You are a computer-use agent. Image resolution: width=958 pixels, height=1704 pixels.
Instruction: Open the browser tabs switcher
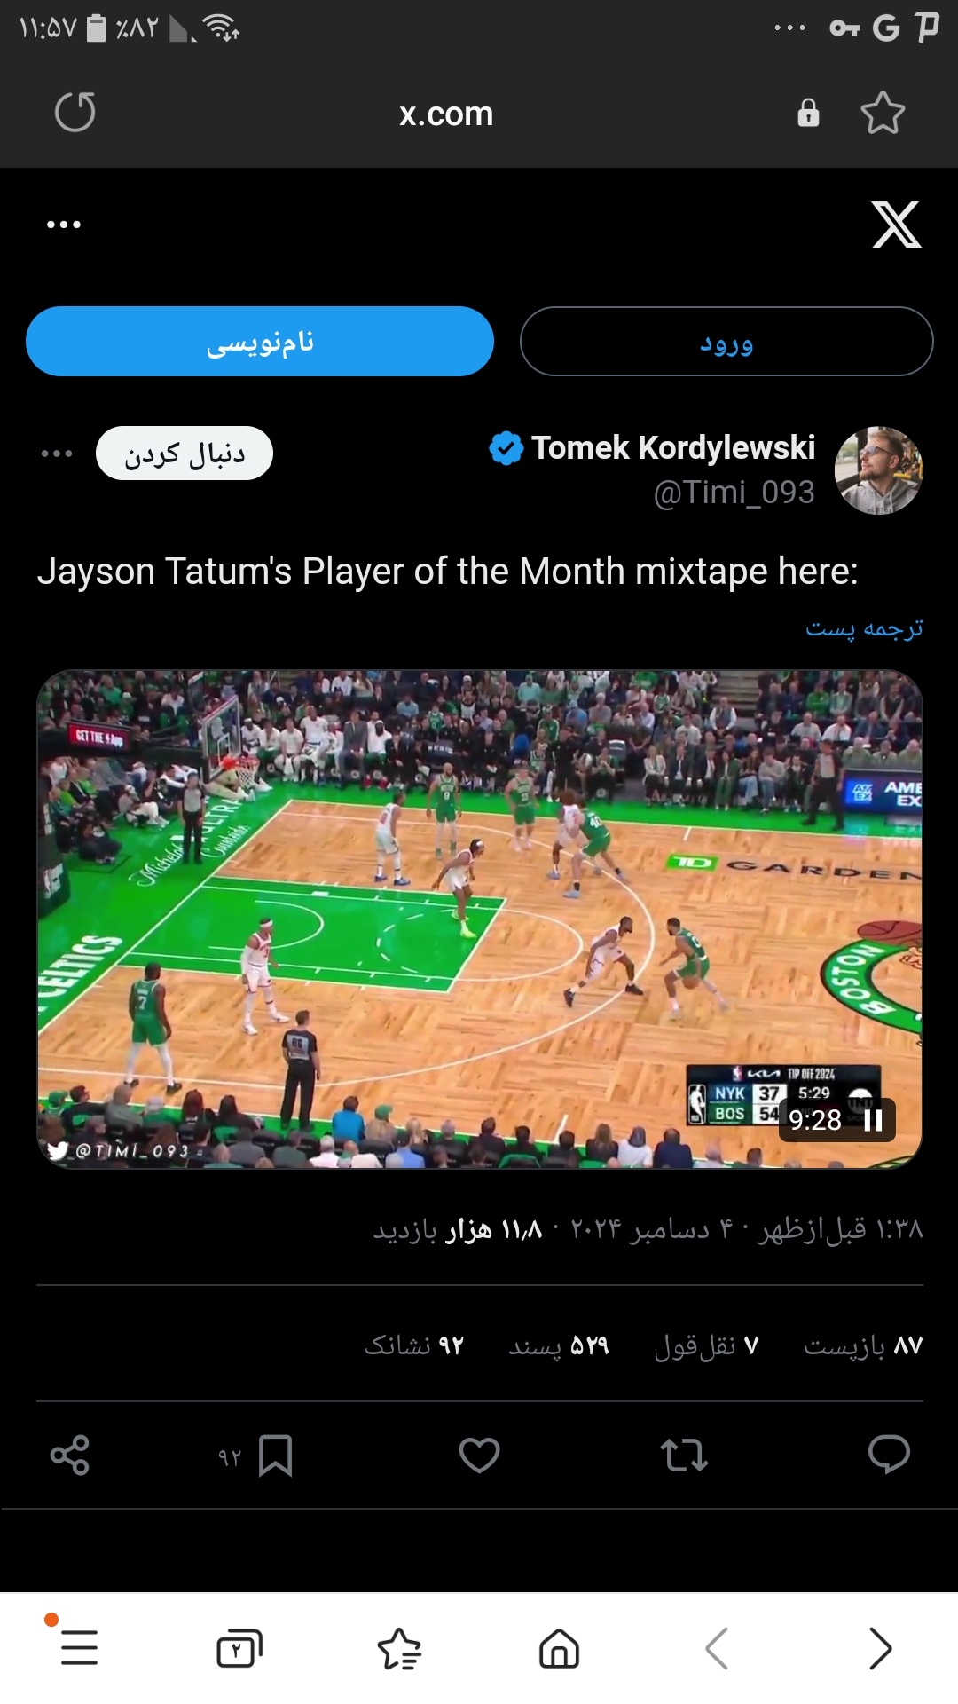[239, 1648]
